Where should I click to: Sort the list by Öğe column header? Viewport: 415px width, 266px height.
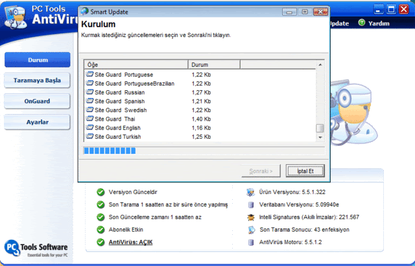(136, 65)
